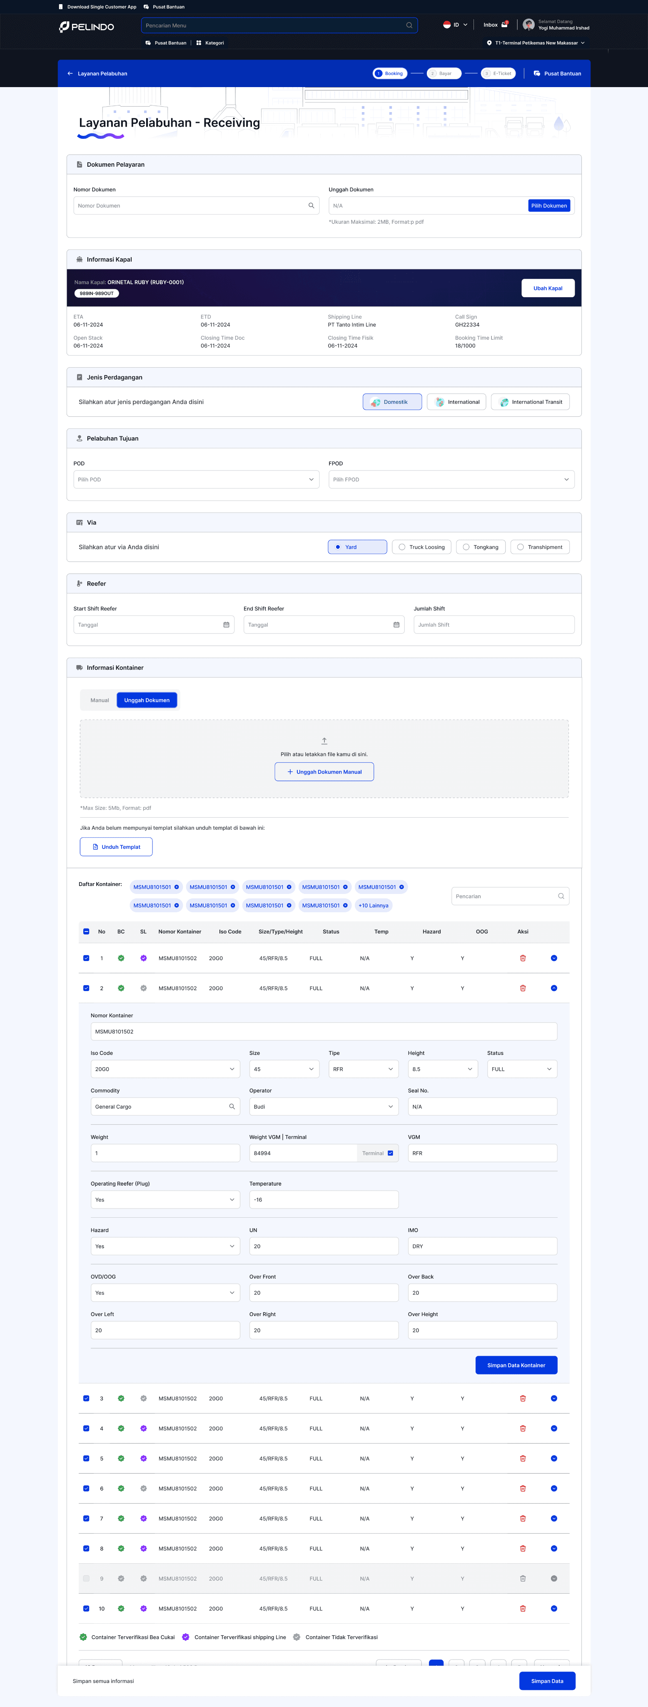Click green Container Terverifikasi Bea Cukai legend icon
The image size is (648, 1707).
click(x=83, y=1637)
